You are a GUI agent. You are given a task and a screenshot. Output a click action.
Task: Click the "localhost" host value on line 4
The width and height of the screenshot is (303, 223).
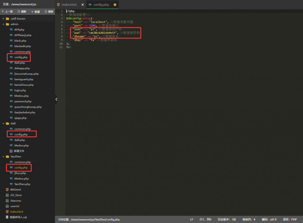pyautogui.click(x=98, y=22)
